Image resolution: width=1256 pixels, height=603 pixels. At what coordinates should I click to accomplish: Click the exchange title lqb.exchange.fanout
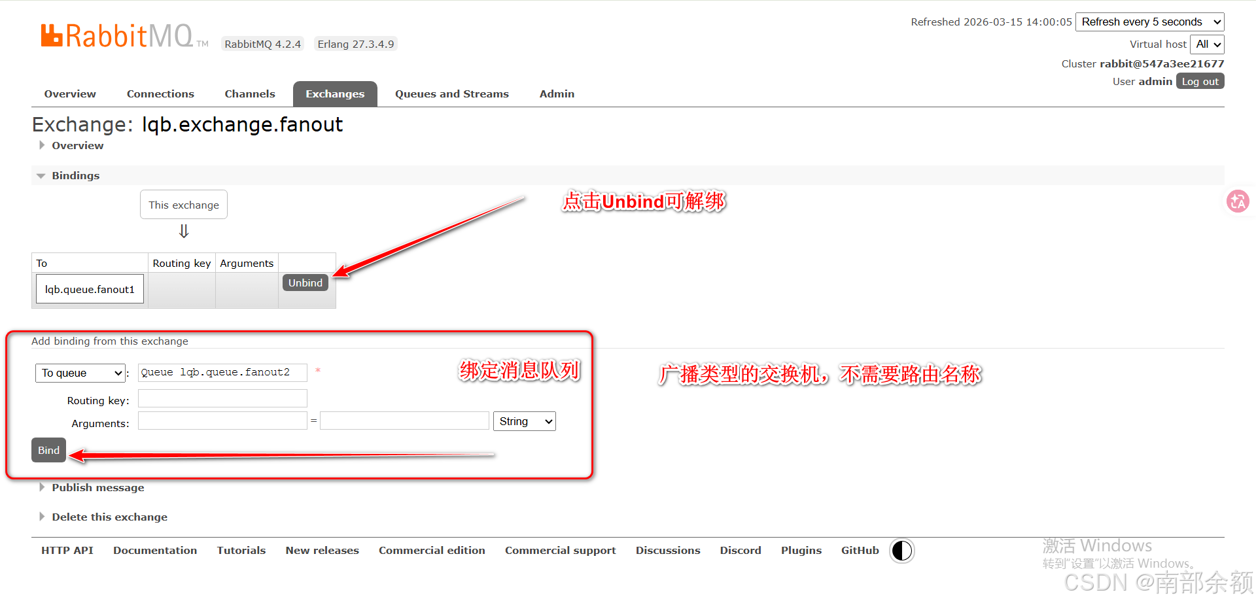pos(242,124)
